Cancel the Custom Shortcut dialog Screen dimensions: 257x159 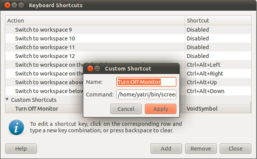coord(126,109)
